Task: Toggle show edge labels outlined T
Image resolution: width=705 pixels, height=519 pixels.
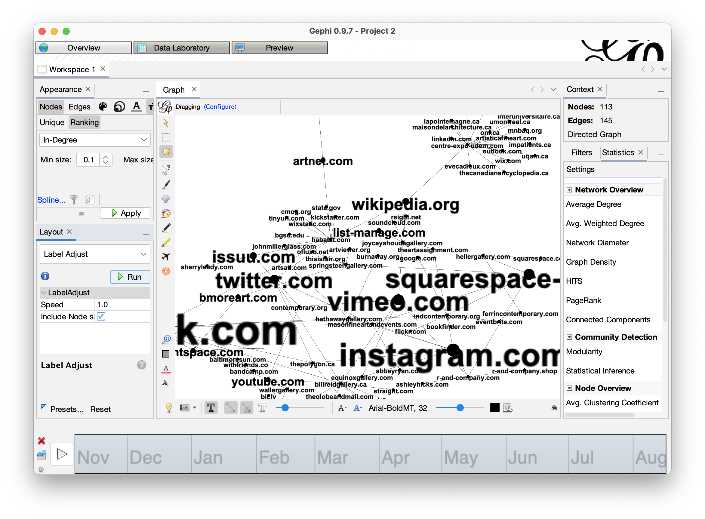Action: tap(262, 408)
